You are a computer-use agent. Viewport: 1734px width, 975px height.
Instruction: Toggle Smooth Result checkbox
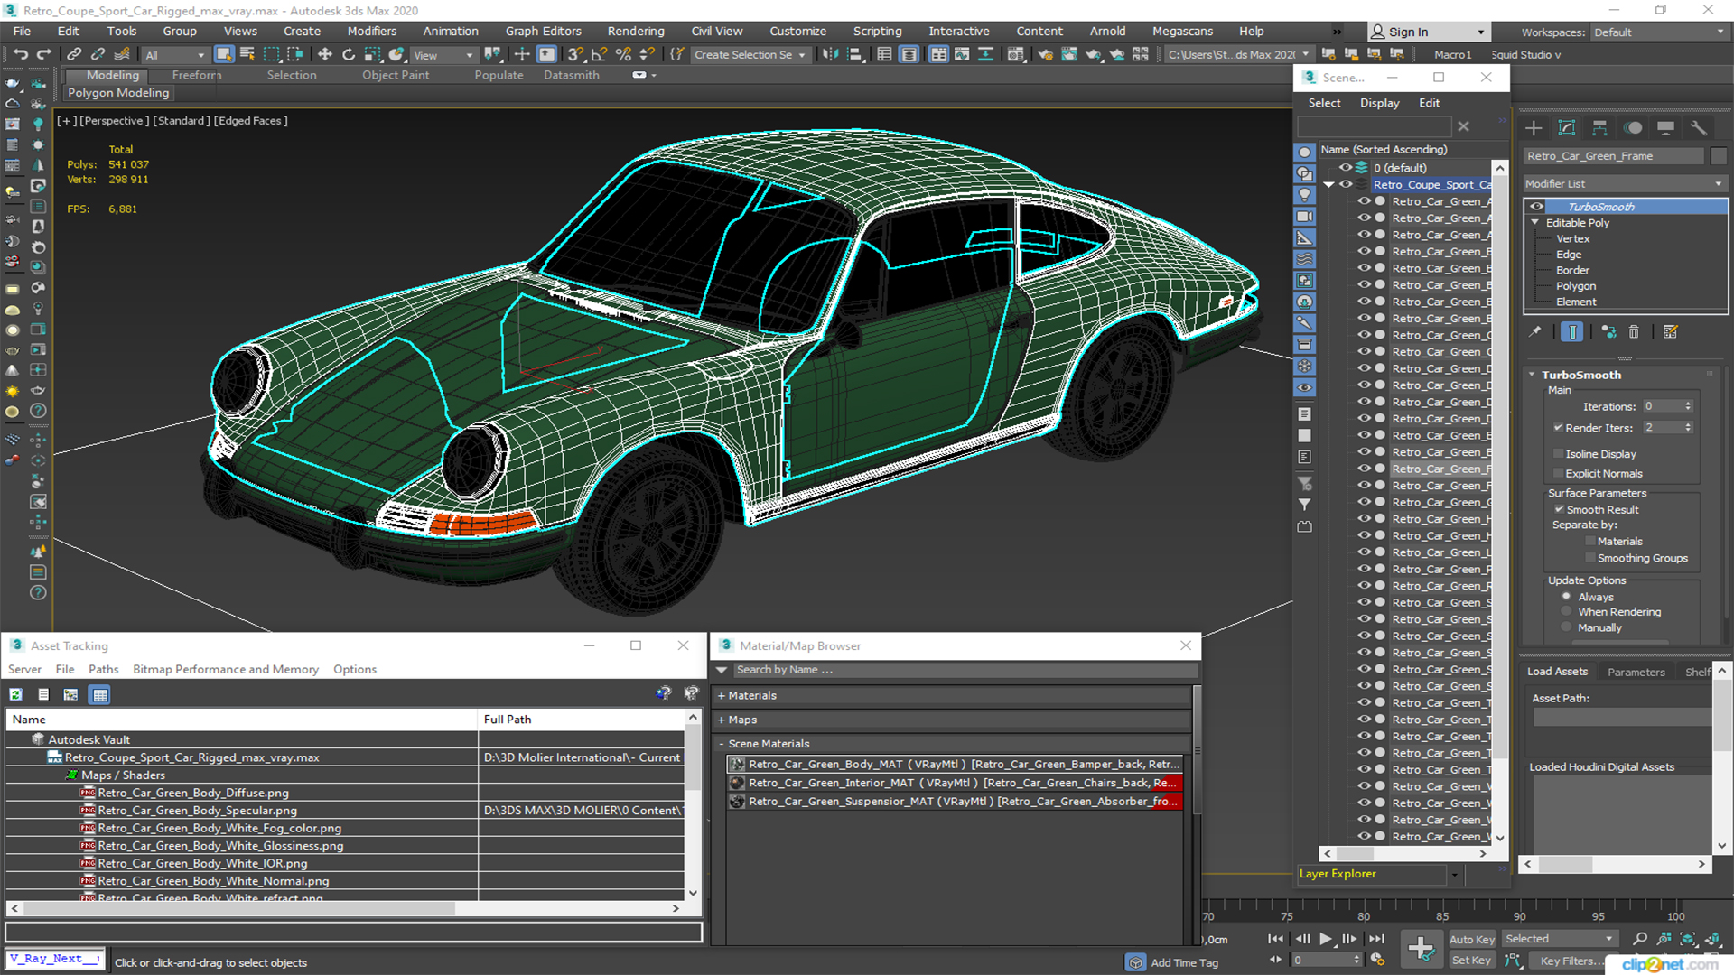(x=1559, y=510)
